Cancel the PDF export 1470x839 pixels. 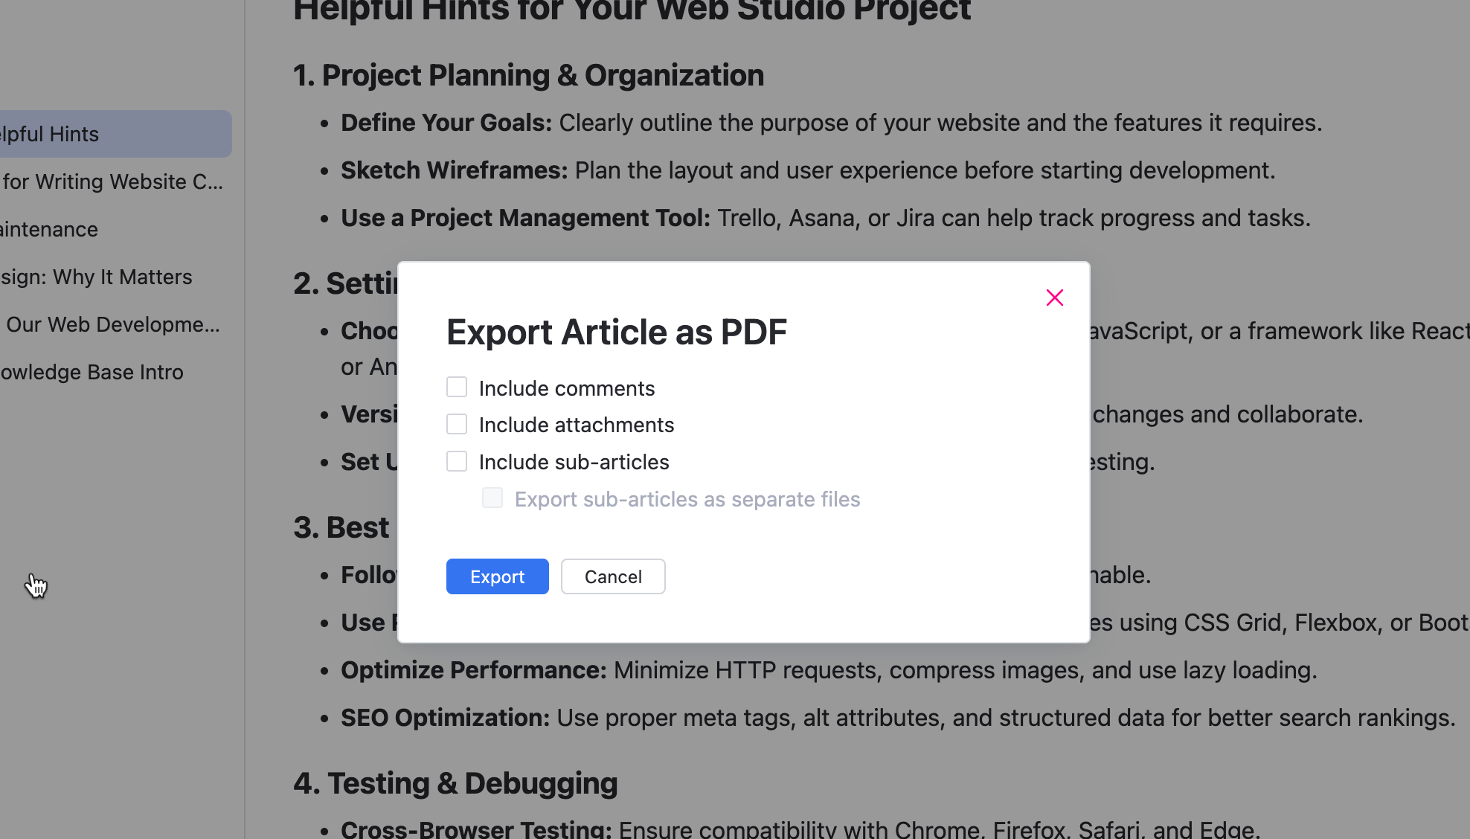612,576
